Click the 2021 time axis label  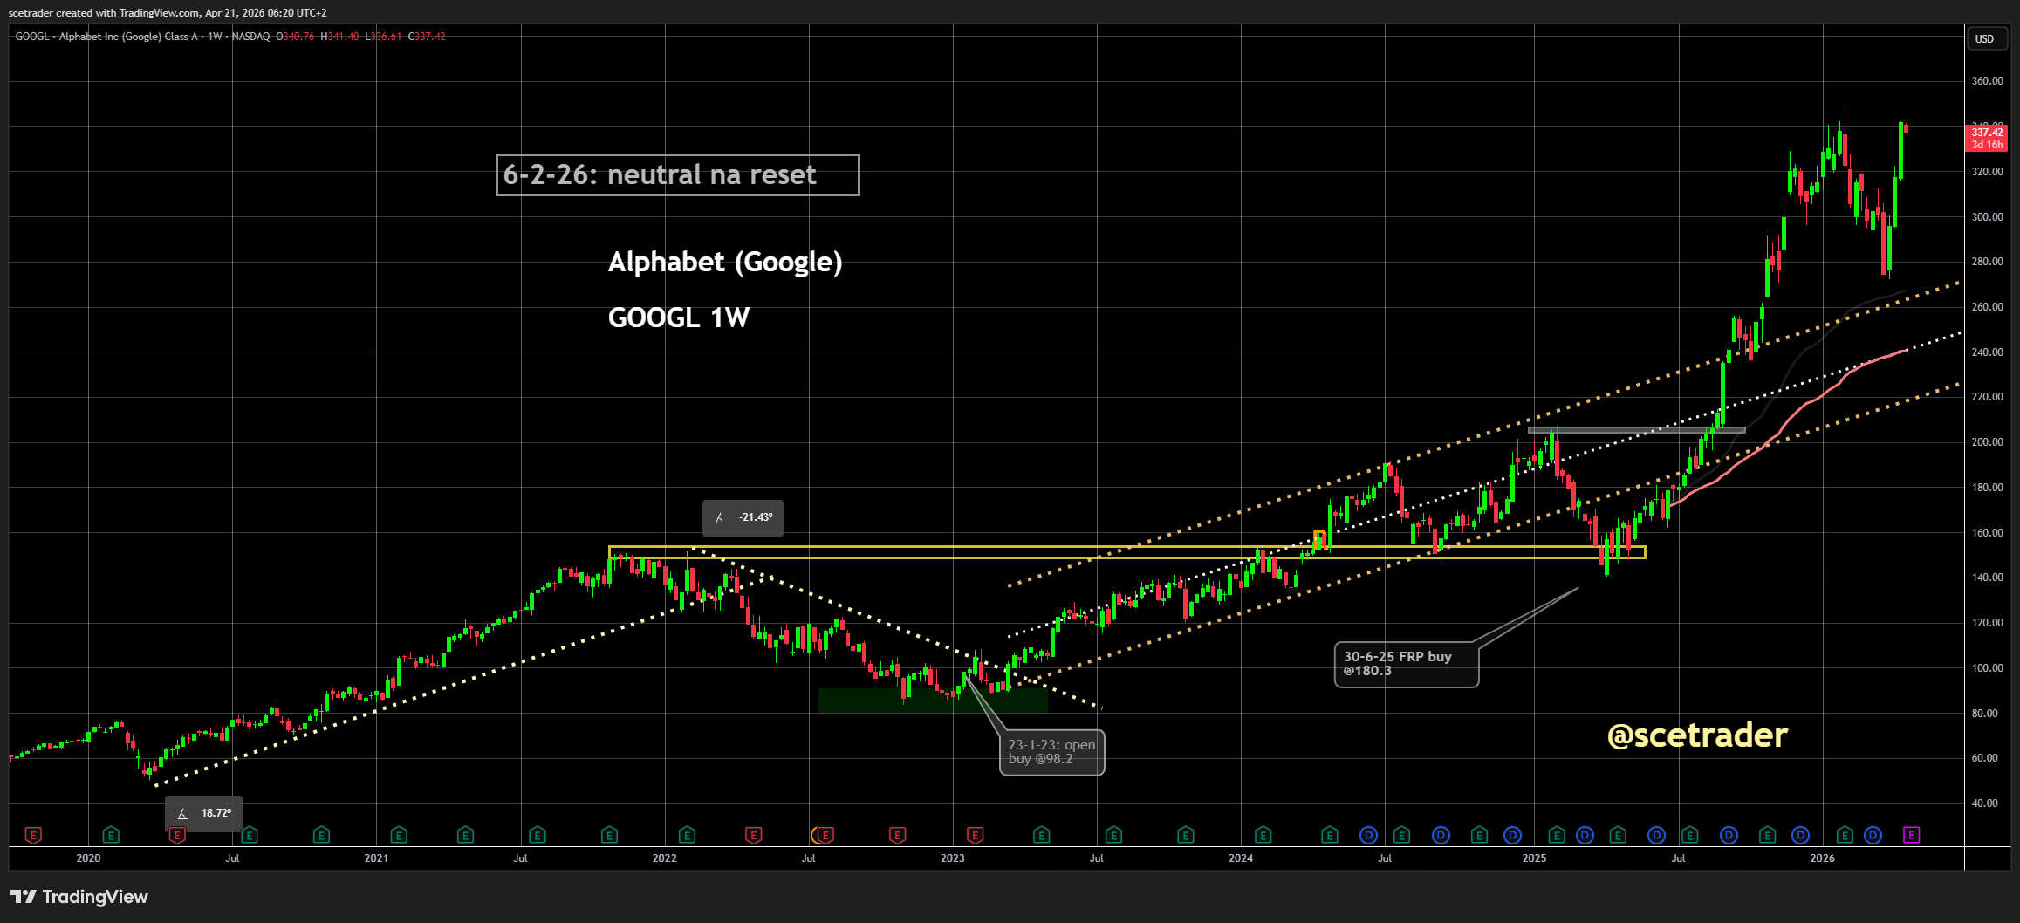[376, 858]
